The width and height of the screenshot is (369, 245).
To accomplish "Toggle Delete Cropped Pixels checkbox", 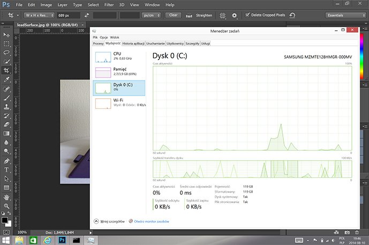I will click(x=247, y=15).
